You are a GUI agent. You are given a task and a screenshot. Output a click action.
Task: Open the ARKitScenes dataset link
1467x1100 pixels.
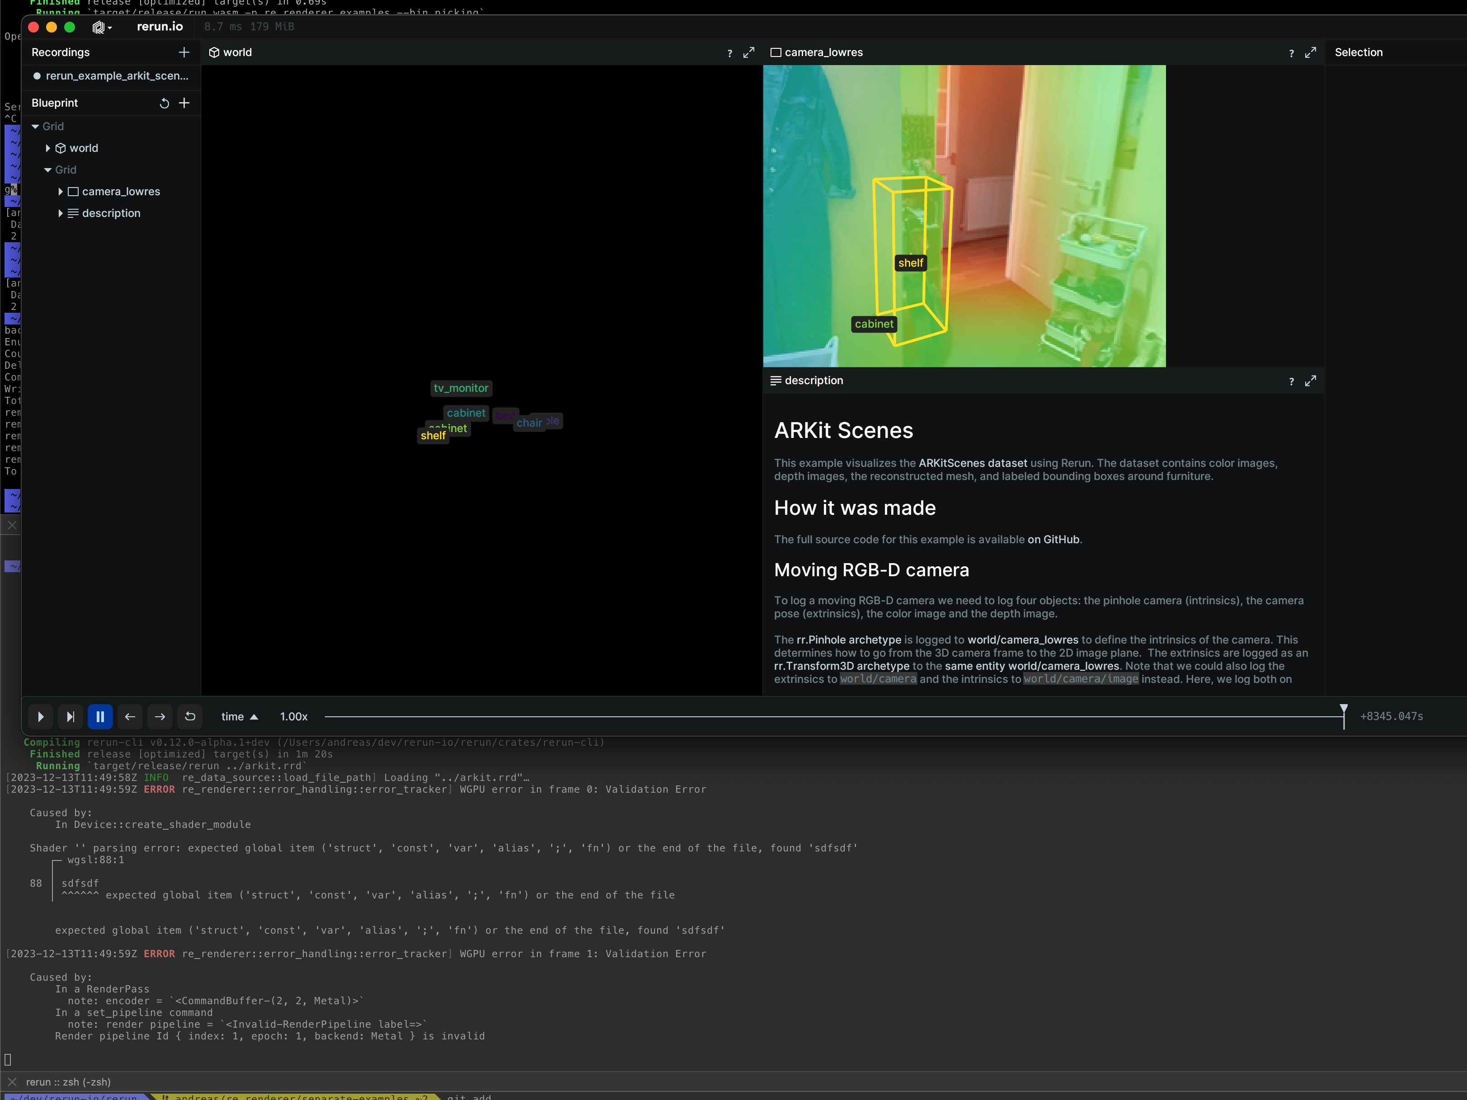[972, 464]
